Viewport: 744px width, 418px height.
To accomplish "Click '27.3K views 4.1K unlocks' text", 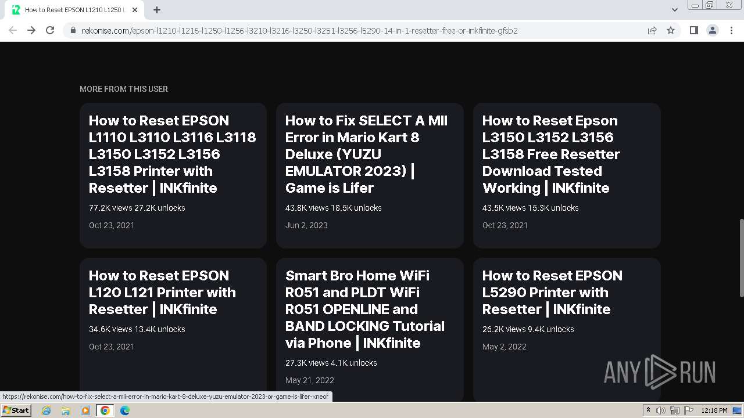I will (331, 363).
